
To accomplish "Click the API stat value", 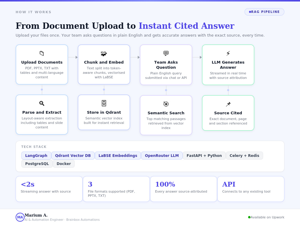I will (229, 184).
